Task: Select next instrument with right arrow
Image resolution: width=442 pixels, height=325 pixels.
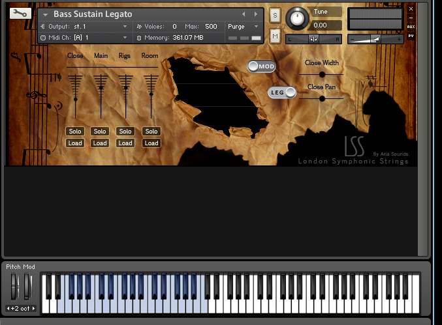Action: click(x=256, y=14)
